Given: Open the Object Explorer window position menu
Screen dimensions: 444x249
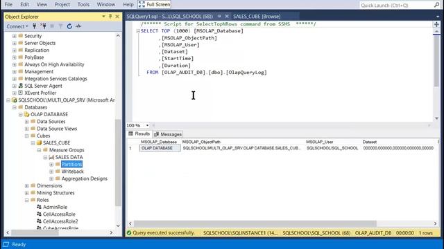Looking at the screenshot, I should click(x=103, y=17).
